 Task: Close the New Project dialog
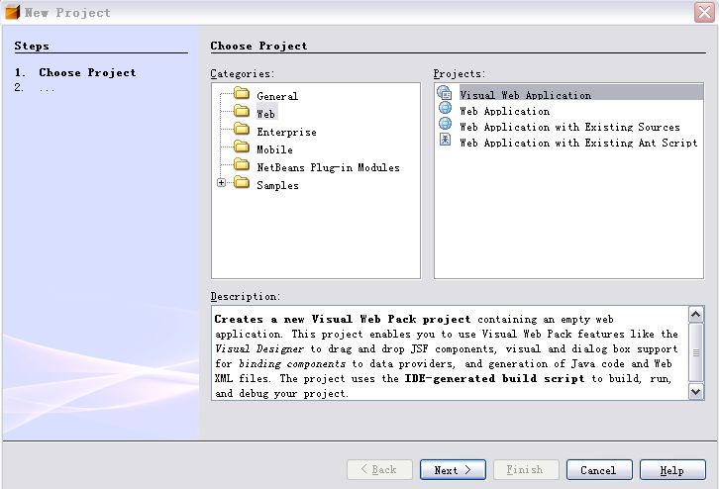[704, 13]
